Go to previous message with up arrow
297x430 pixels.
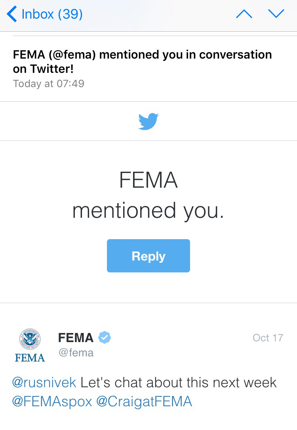point(244,14)
